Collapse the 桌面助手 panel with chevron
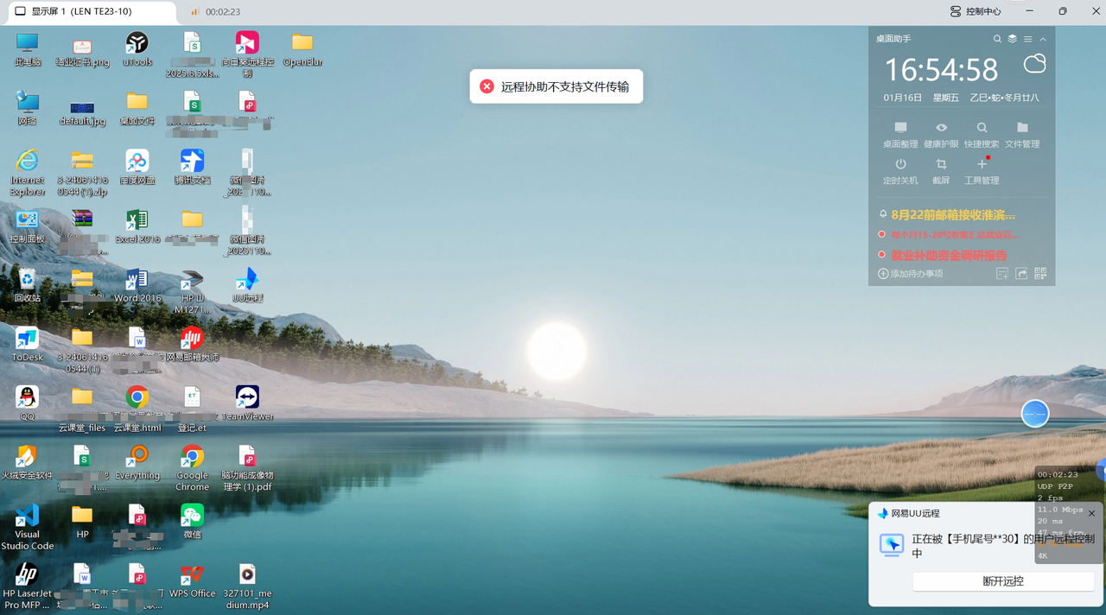 click(x=1043, y=39)
